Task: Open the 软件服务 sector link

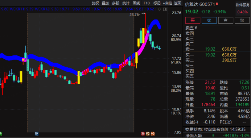Action: 243,5
